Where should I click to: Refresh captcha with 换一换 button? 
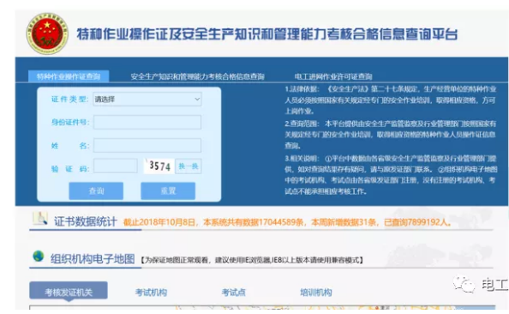tap(189, 166)
